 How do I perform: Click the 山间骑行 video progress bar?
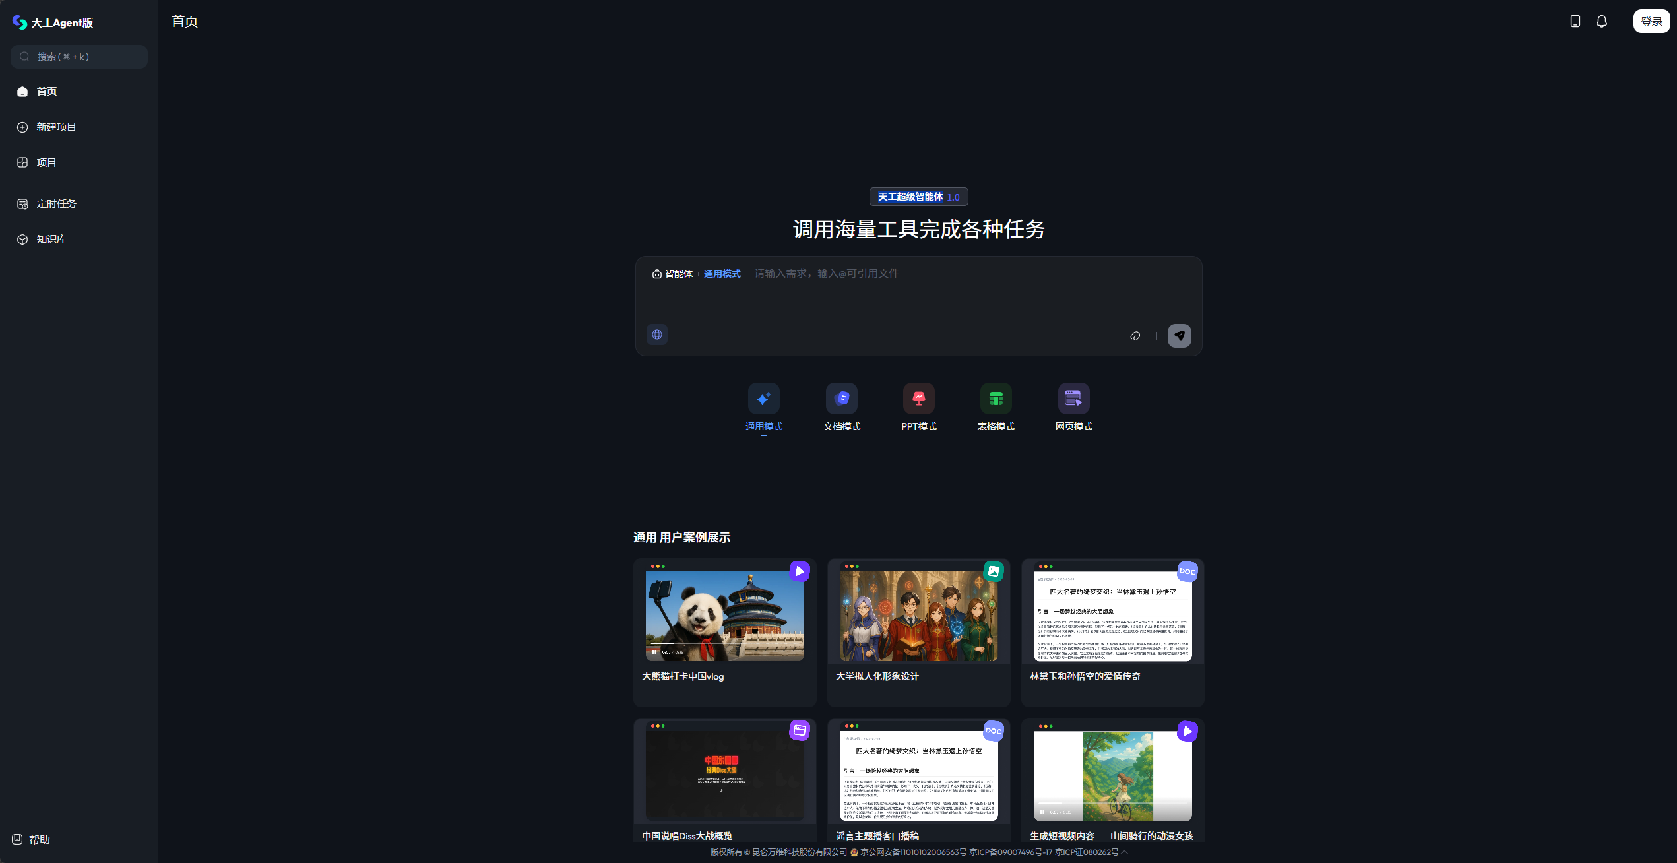(x=1112, y=803)
